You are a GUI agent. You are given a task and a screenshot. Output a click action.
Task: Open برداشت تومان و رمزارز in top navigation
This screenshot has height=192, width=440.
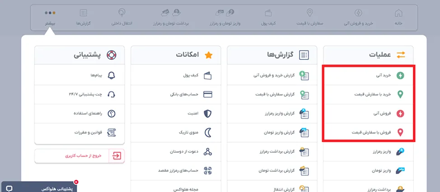click(x=171, y=18)
